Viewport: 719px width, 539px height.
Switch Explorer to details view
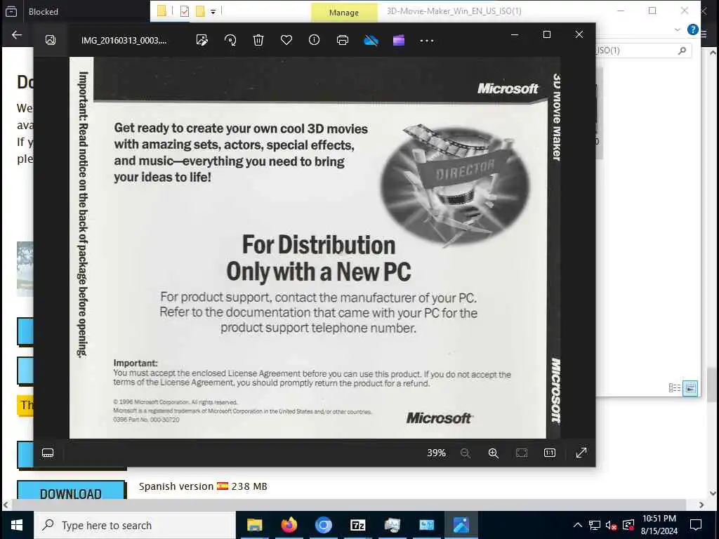pyautogui.click(x=675, y=388)
